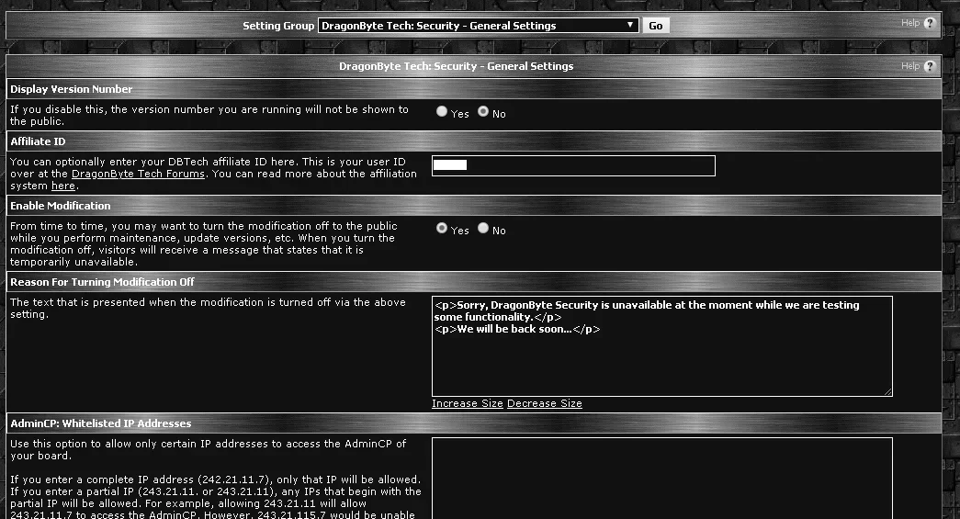Select No for Enable Modification

click(x=483, y=229)
